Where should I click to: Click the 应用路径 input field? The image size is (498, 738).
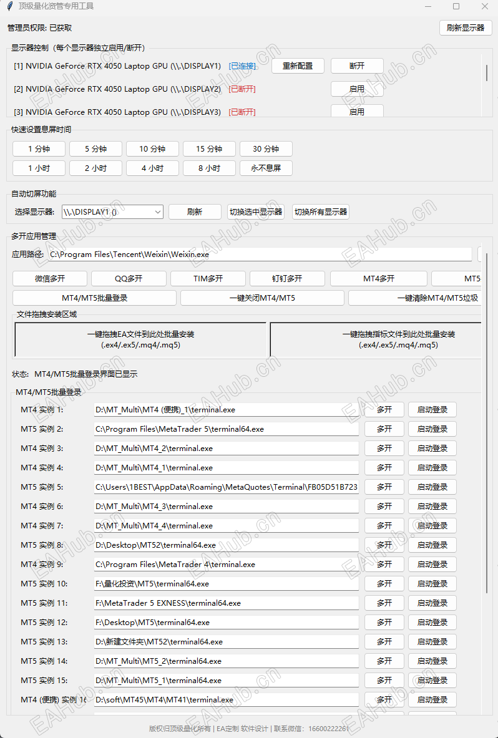260,254
